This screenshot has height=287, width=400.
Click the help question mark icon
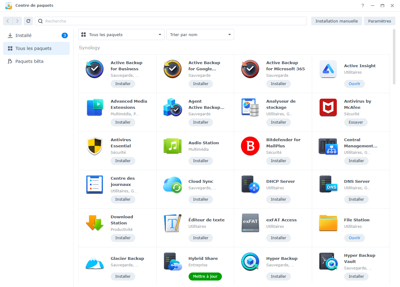[x=362, y=6]
